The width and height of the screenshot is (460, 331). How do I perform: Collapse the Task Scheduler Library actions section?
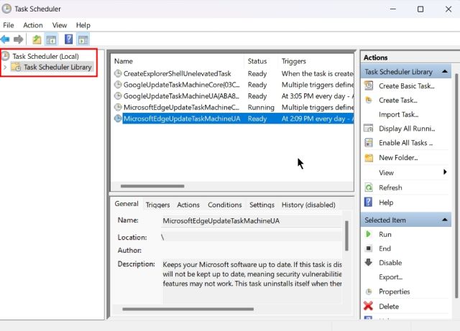point(446,72)
